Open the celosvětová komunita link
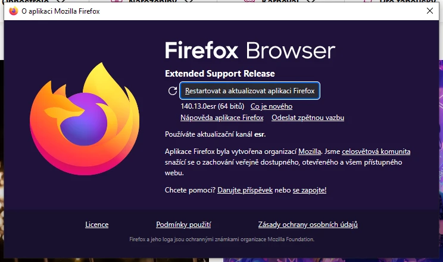Screen dimensions: 443x262 point(376,151)
